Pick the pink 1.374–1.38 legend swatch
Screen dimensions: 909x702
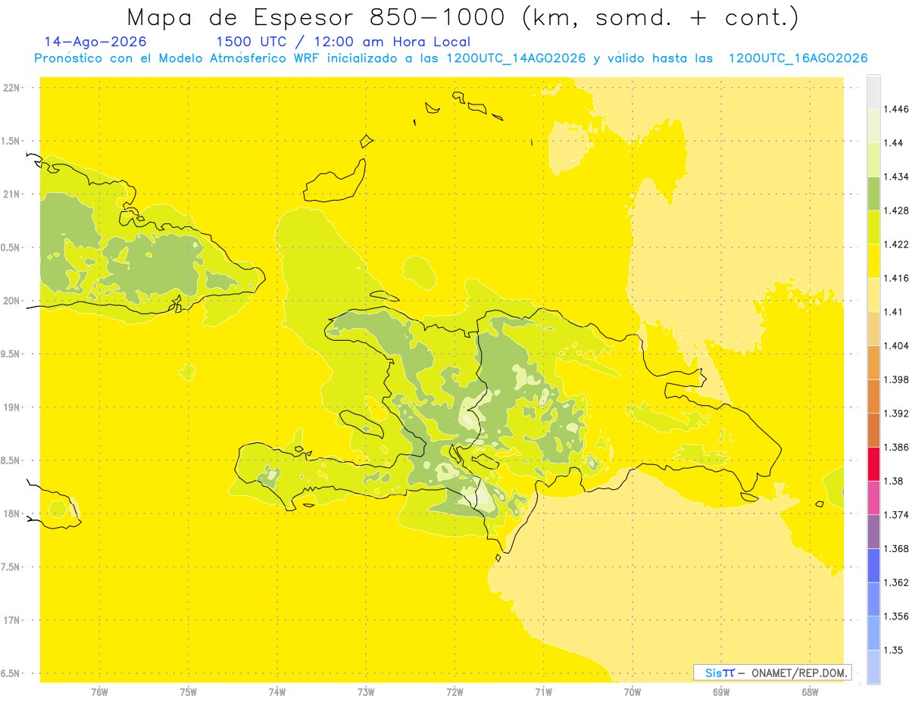pos(873,498)
